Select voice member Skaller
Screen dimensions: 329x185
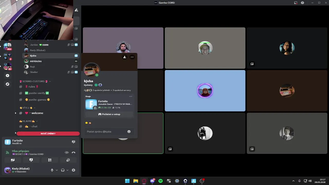point(50,72)
